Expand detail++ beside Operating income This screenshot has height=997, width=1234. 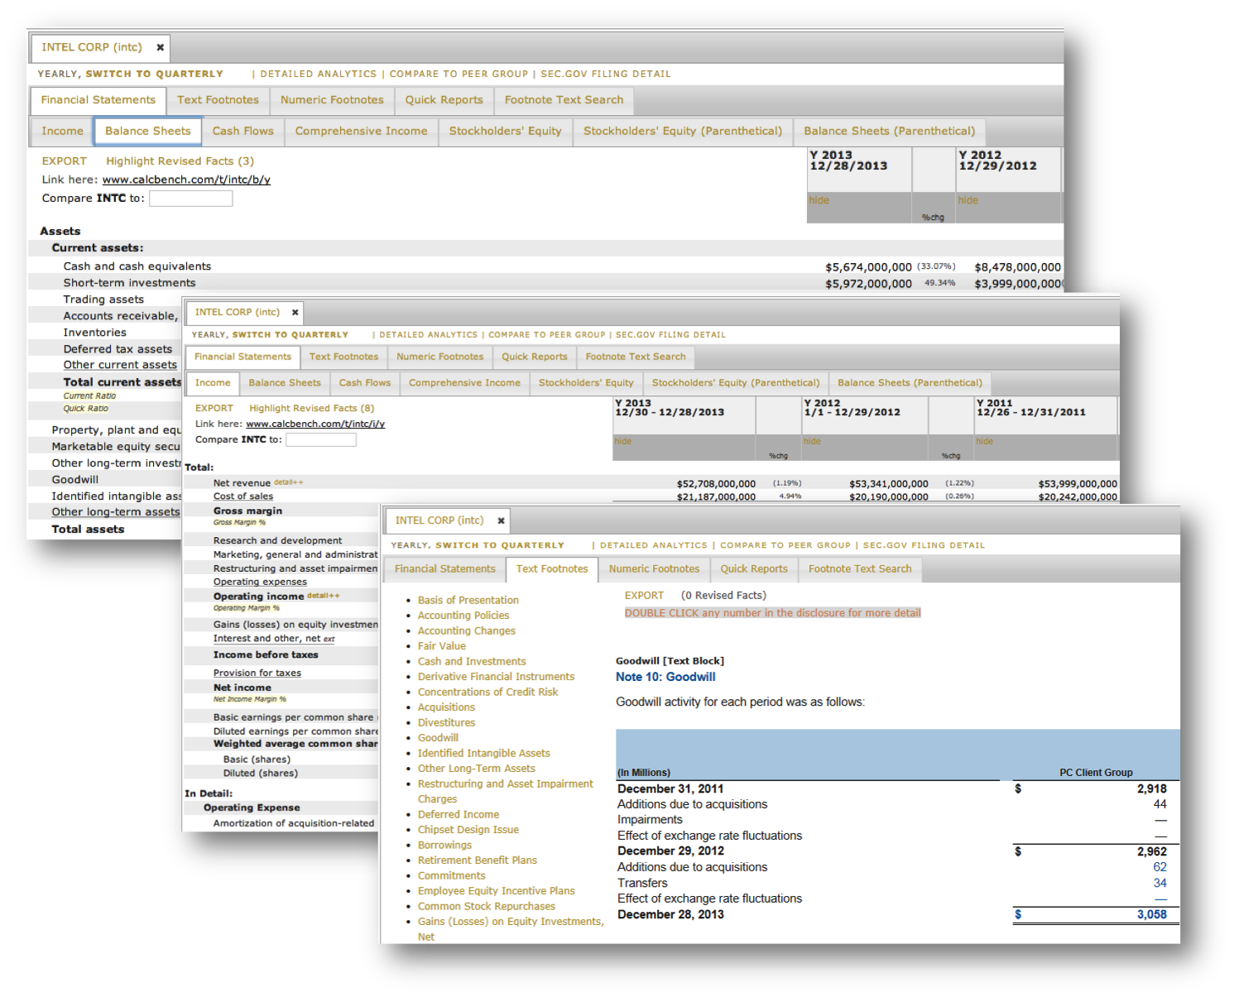[323, 596]
